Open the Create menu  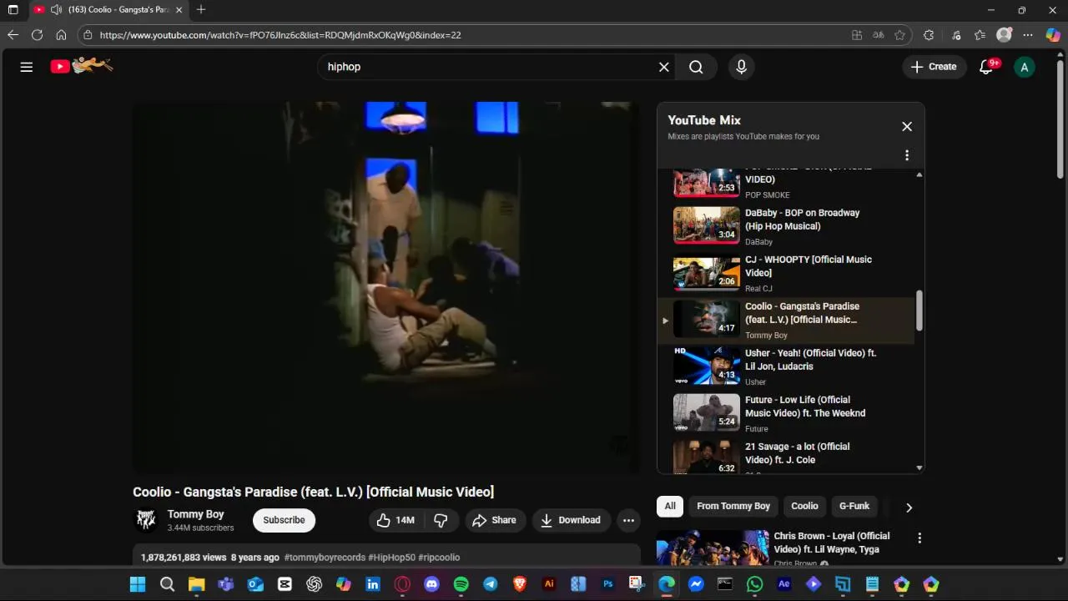(x=934, y=67)
